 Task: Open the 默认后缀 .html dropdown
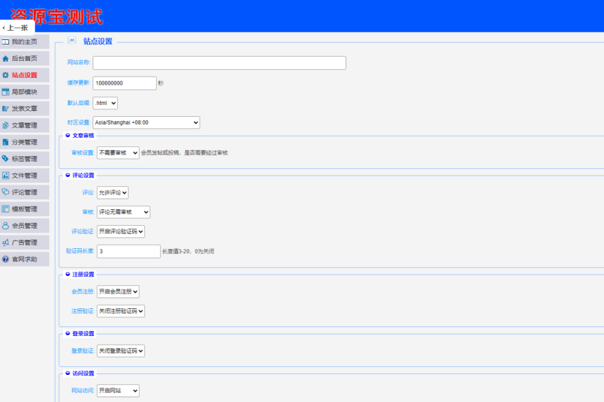pyautogui.click(x=106, y=103)
